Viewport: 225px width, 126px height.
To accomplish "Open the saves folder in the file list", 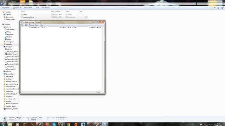I will 25,15.
